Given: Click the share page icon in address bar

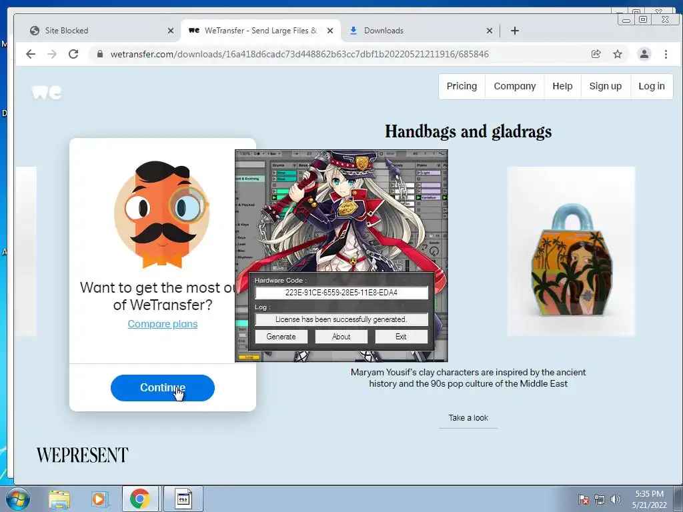Looking at the screenshot, I should tap(596, 54).
